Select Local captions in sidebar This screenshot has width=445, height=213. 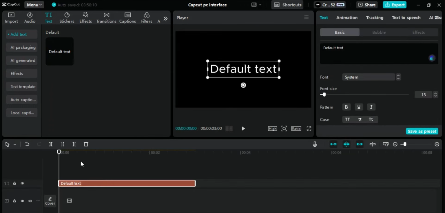point(22,112)
